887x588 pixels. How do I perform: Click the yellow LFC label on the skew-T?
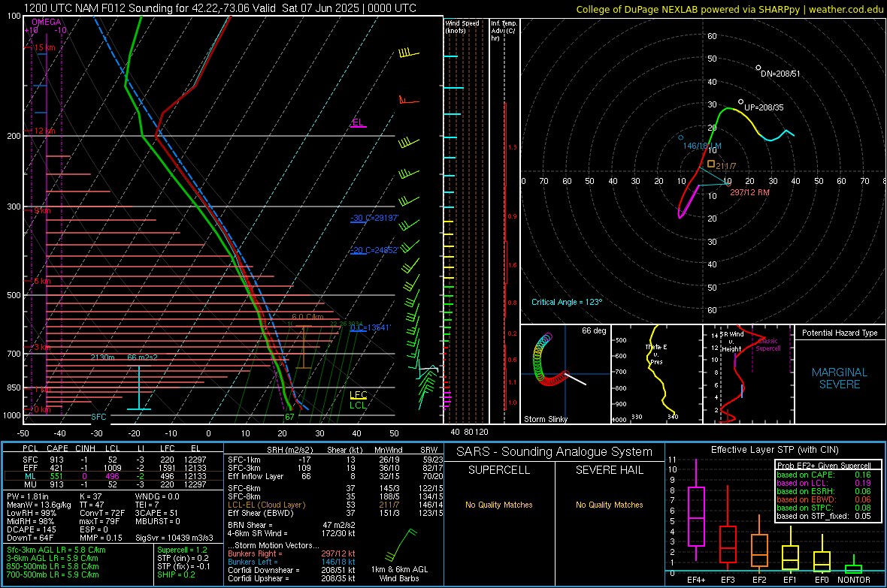pos(358,395)
